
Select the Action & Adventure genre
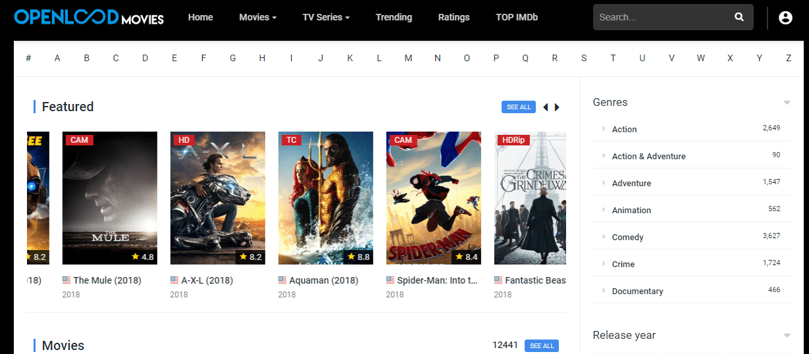(649, 156)
